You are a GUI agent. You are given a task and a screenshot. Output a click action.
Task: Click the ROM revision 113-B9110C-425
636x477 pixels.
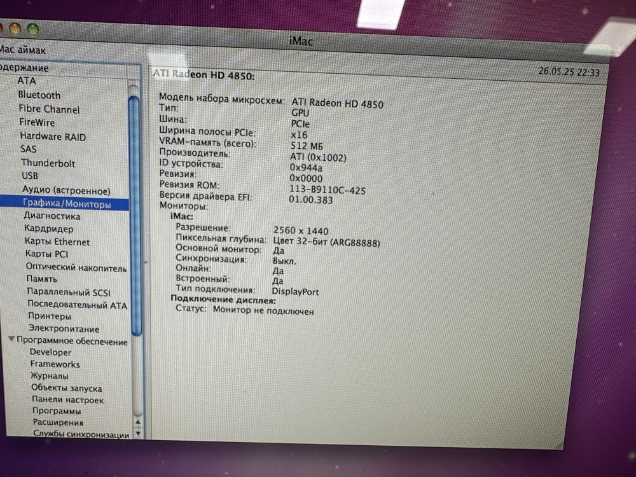(x=327, y=190)
